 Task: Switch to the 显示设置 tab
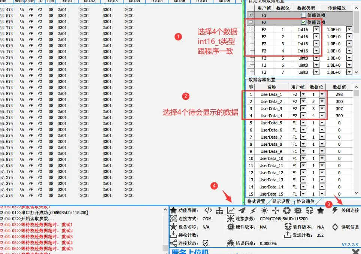tap(281, 202)
